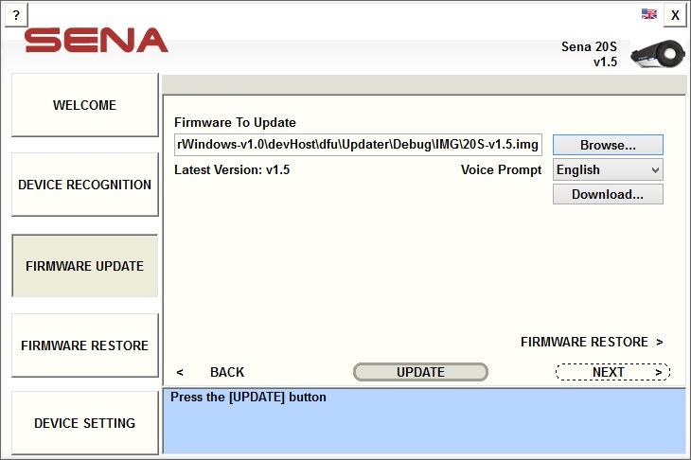Image resolution: width=691 pixels, height=460 pixels.
Task: Expand the Voice Prompt language dropdown
Action: pos(608,169)
